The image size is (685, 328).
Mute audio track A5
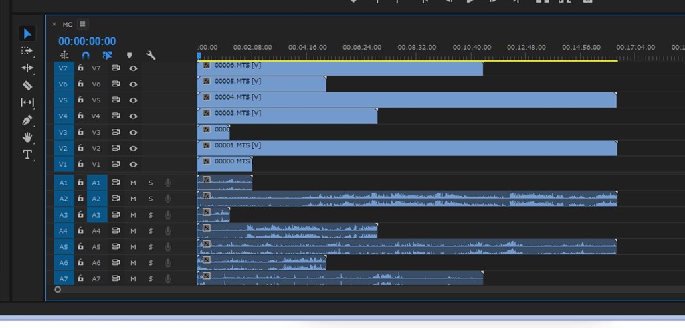click(x=133, y=246)
